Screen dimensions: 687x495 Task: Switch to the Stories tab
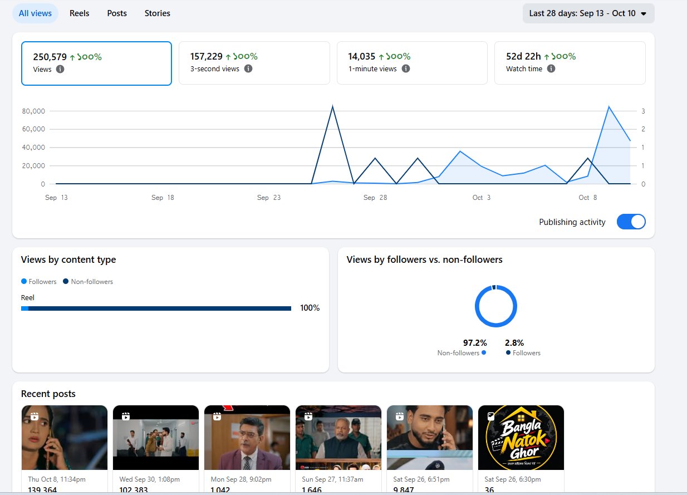pyautogui.click(x=158, y=13)
